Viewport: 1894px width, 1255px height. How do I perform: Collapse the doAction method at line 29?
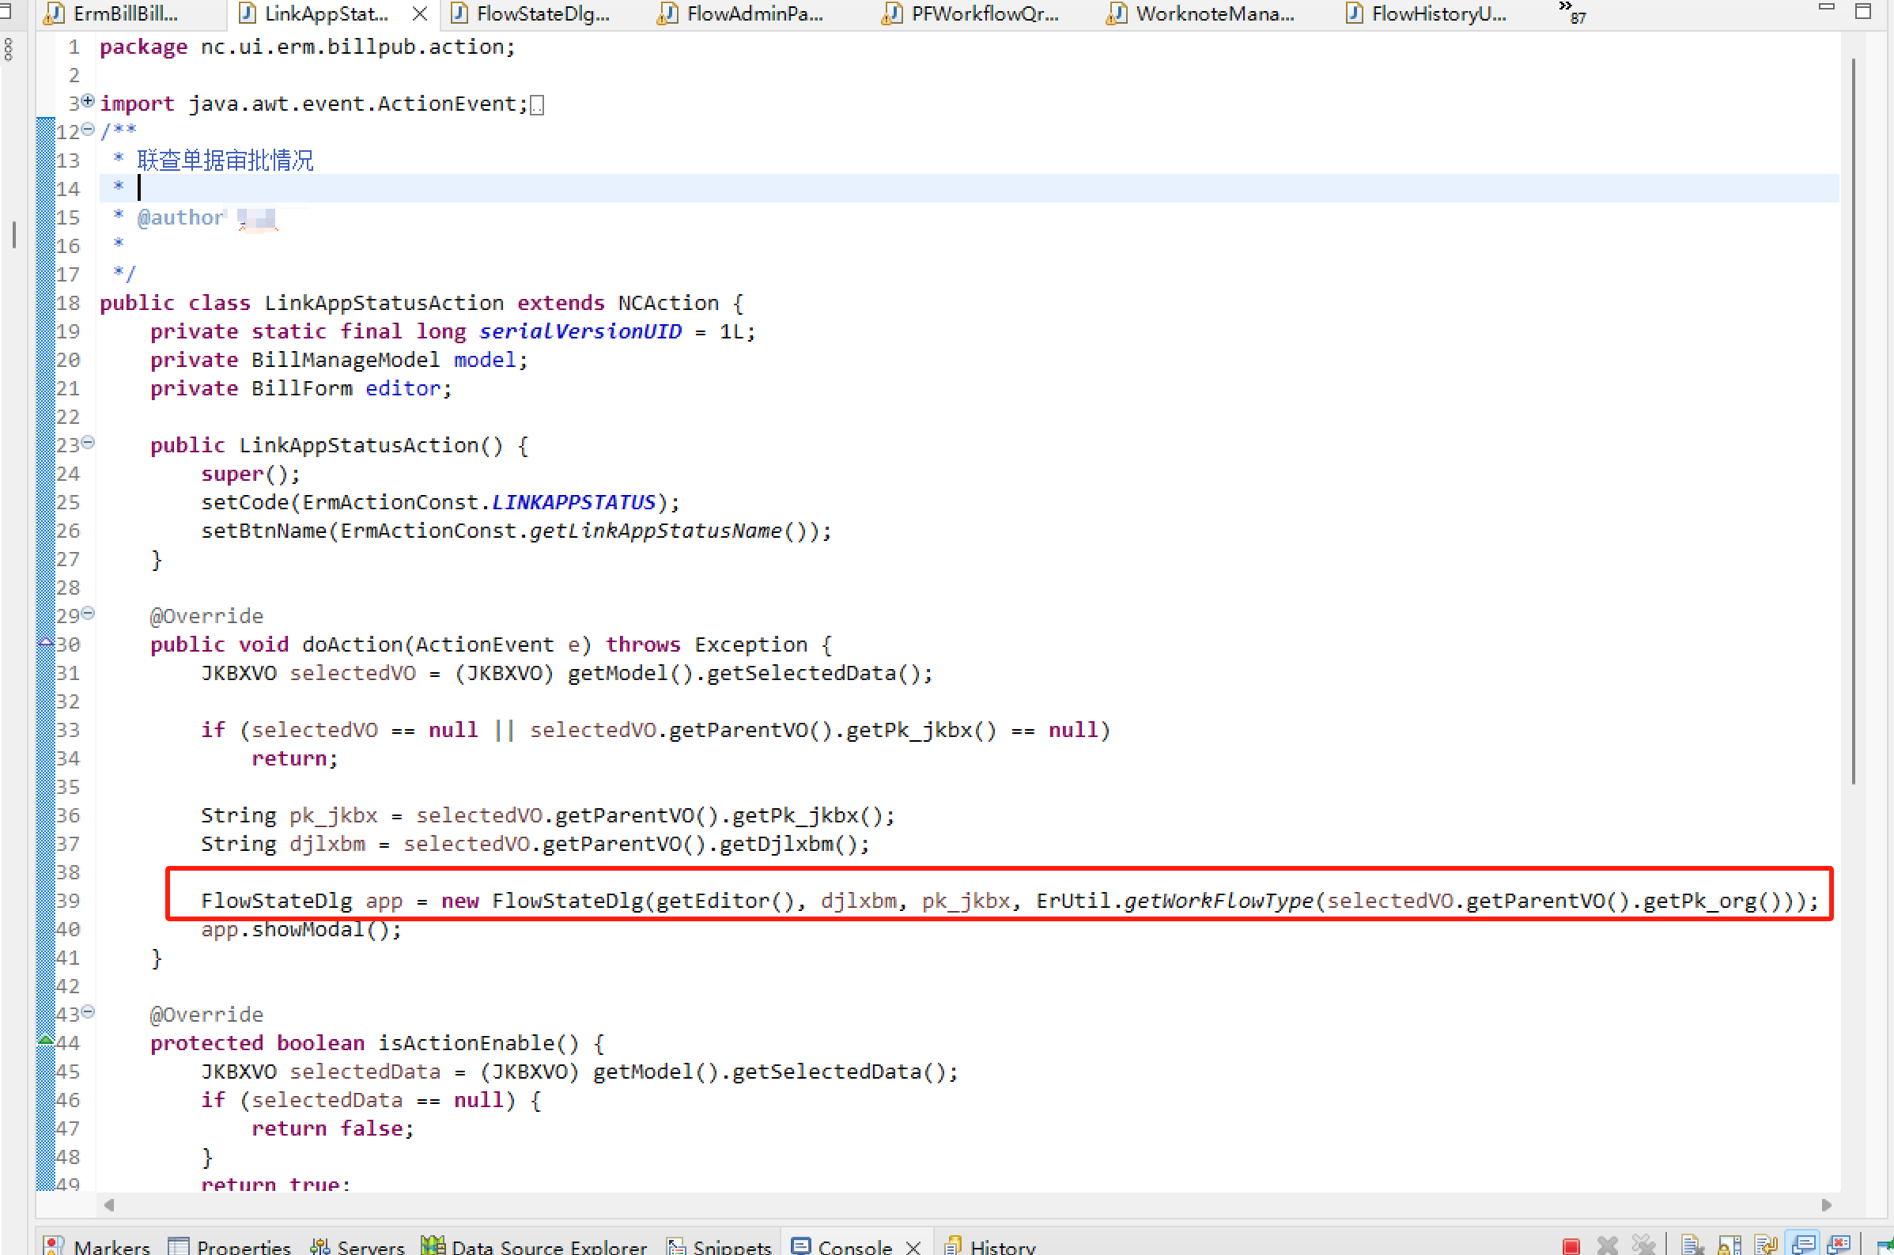point(88,614)
